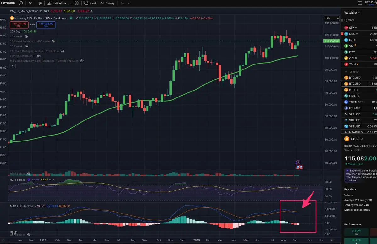The height and width of the screenshot is (244, 377).
Task: Create a new Alert
Action: pyautogui.click(x=90, y=3)
